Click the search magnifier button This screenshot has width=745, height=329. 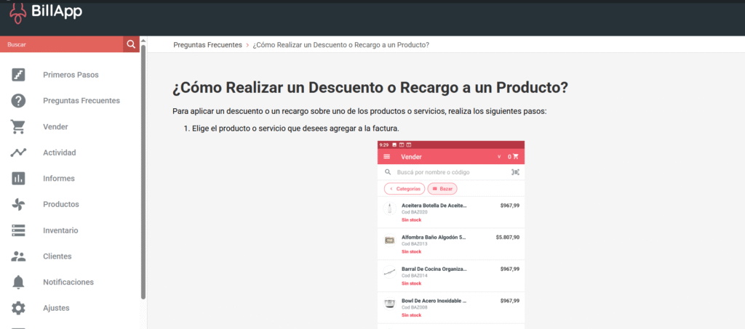(131, 44)
